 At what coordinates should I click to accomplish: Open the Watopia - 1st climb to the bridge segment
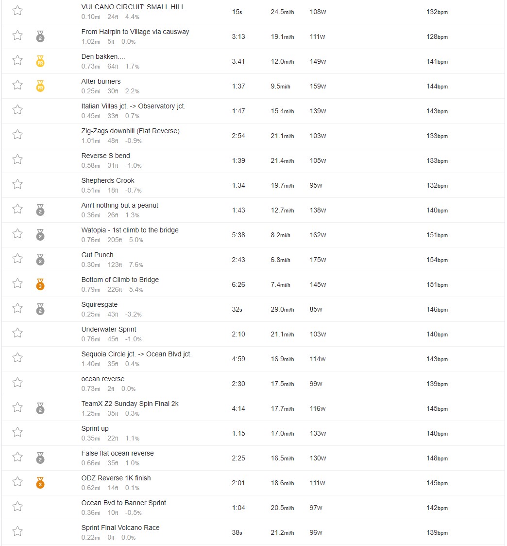[130, 230]
